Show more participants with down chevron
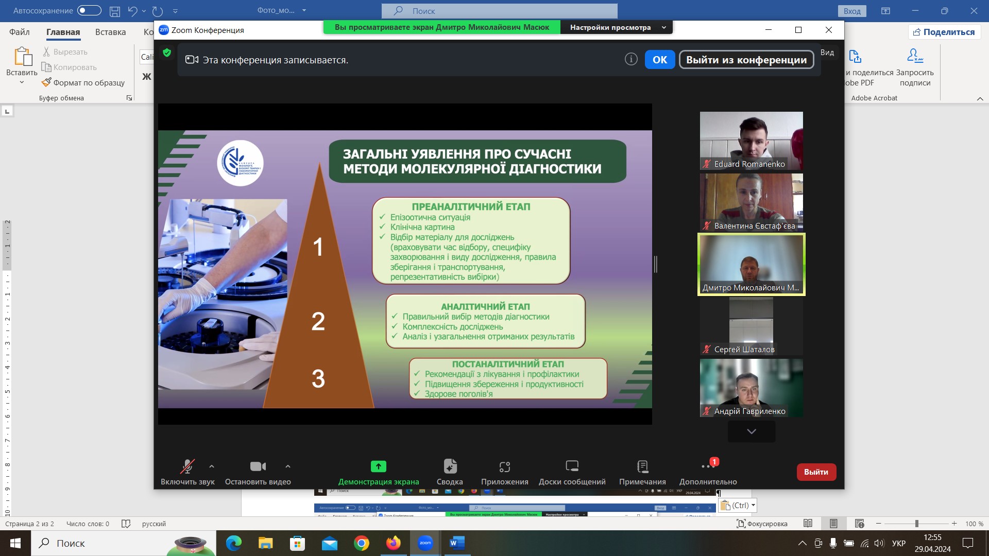989x556 pixels. 752,431
